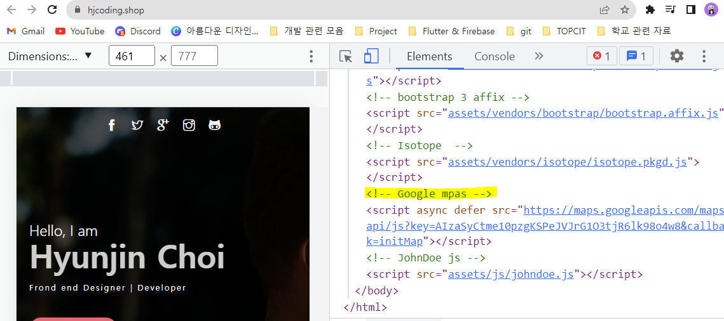Open the 개발 관련 모음 bookmark folder
Image resolution: width=724 pixels, height=321 pixels.
tap(307, 31)
